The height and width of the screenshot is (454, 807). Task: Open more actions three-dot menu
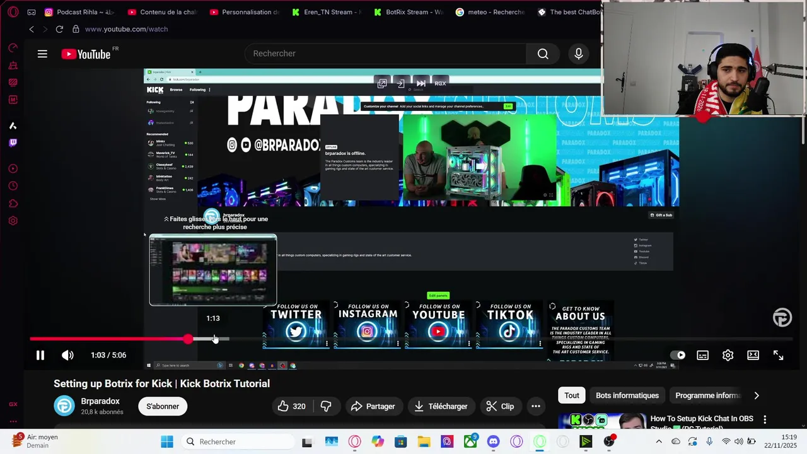click(536, 406)
